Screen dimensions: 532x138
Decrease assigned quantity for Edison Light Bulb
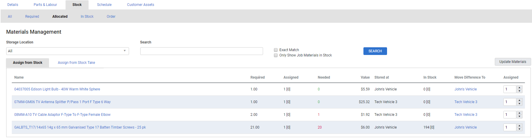click(519, 91)
